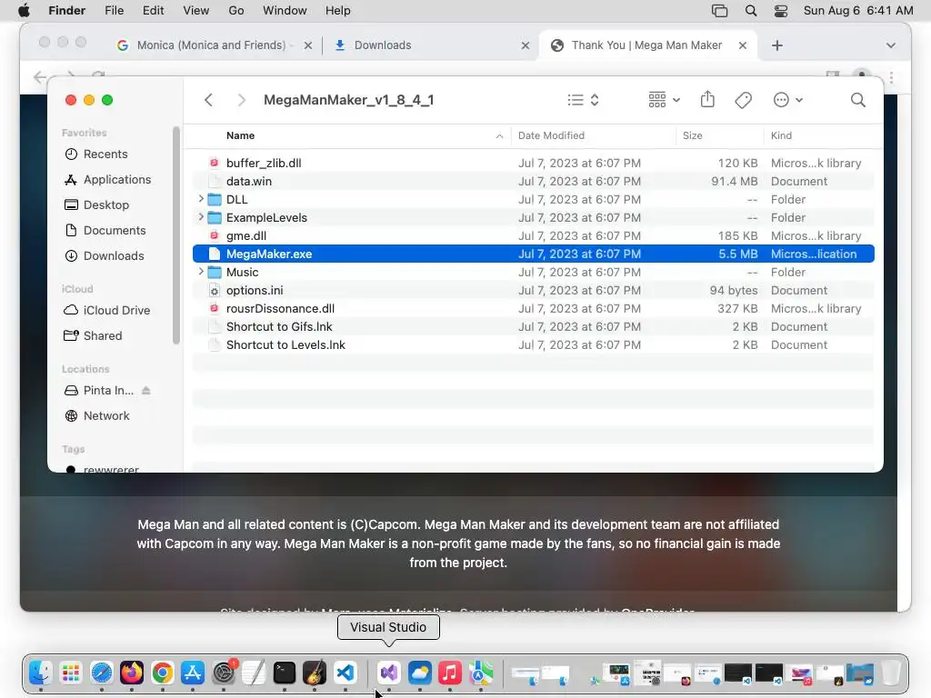This screenshot has width=931, height=698.
Task: Open the File menu
Action: 114,11
